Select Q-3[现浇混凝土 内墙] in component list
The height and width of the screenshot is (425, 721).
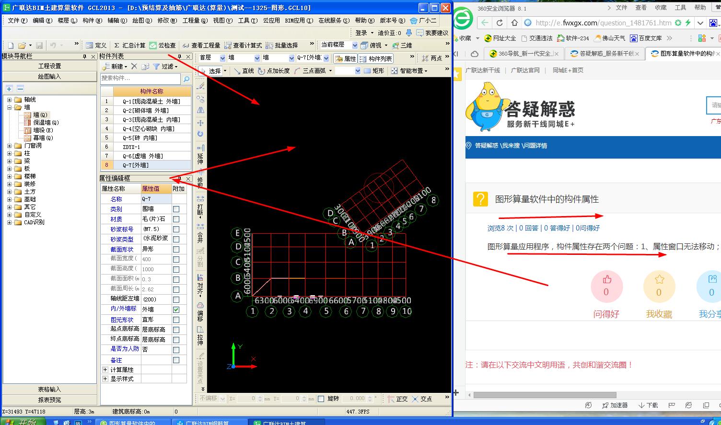coord(146,119)
